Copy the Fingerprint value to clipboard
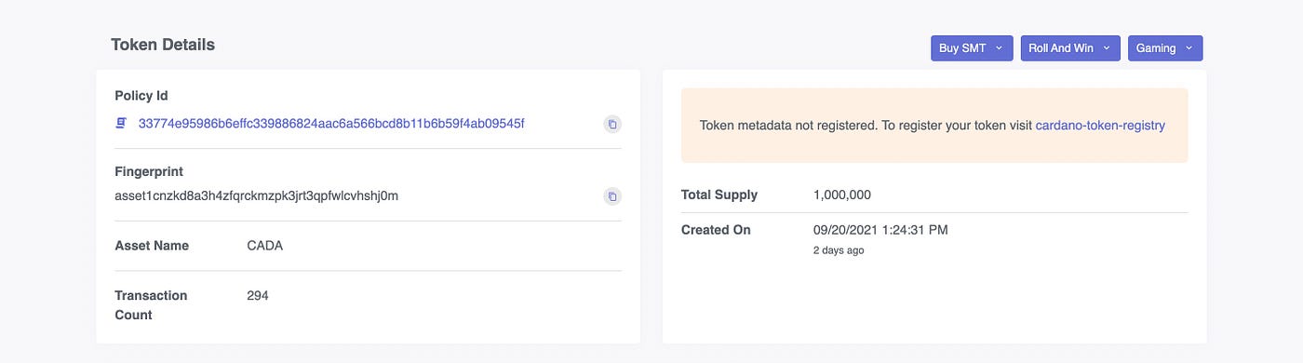1303x363 pixels. 611,196
